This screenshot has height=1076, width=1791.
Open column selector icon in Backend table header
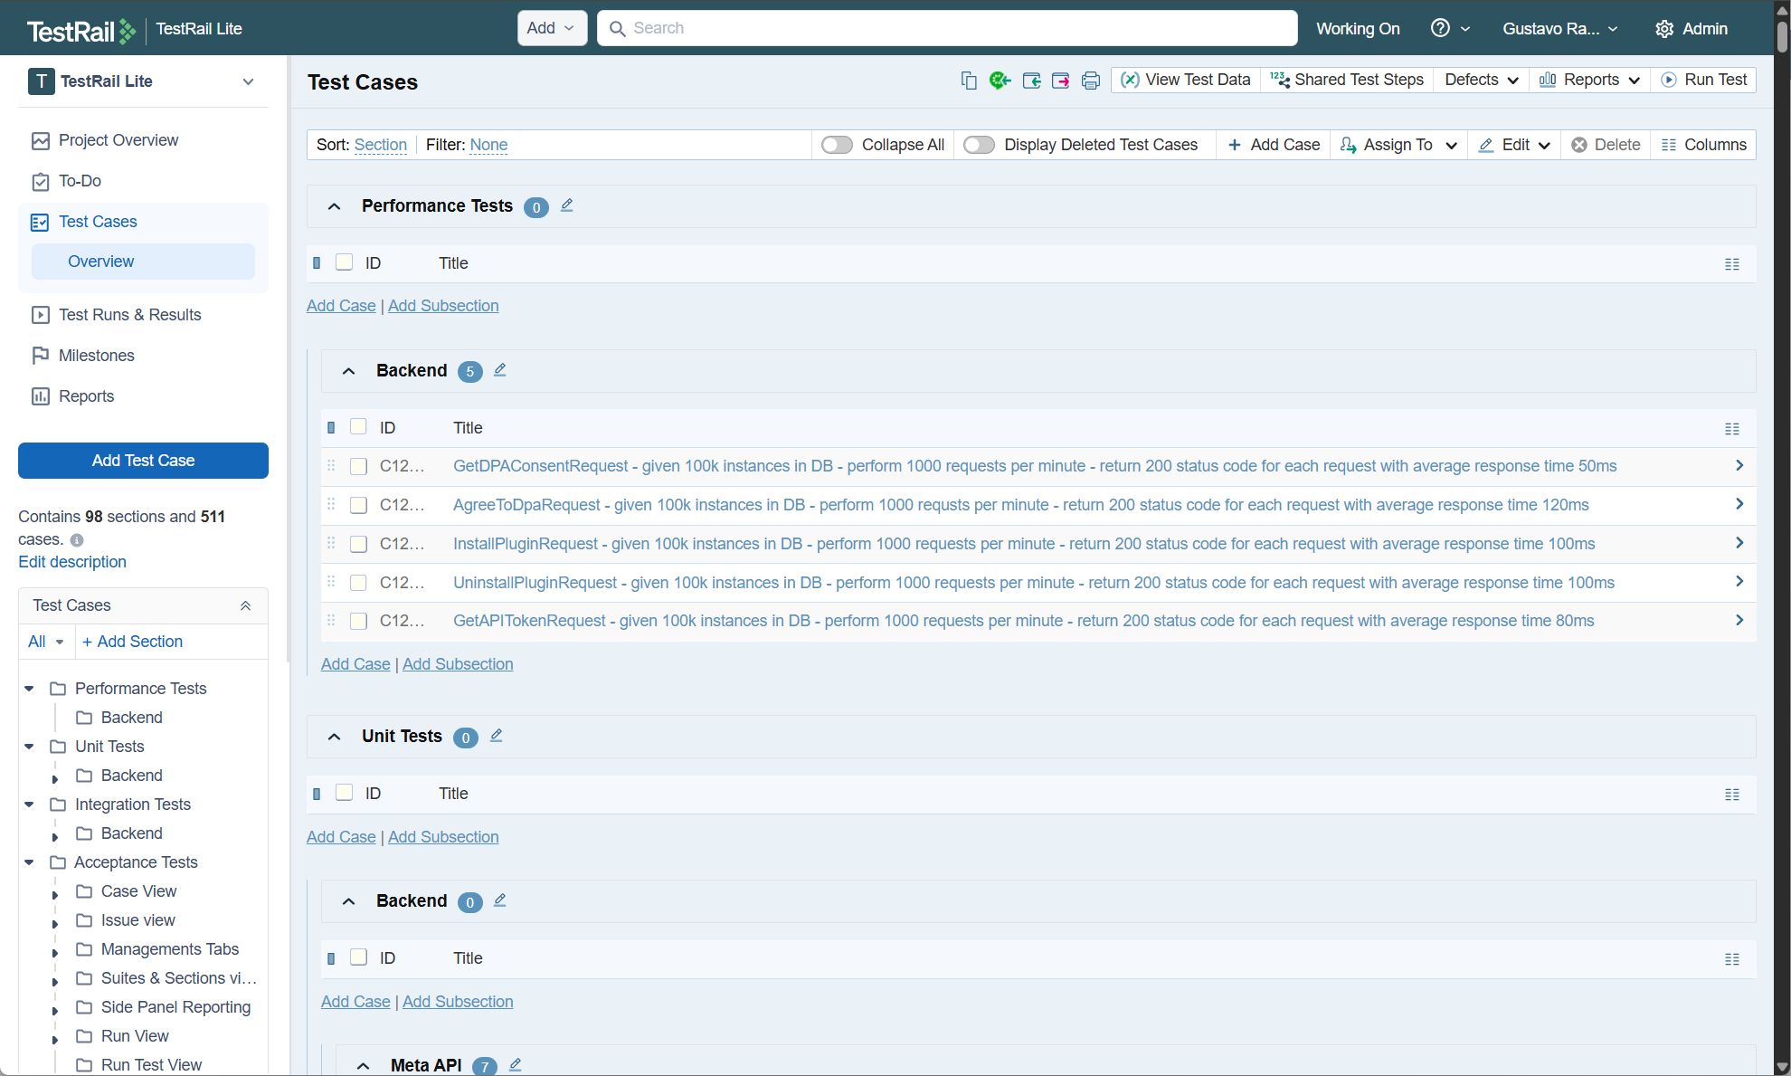1732,429
